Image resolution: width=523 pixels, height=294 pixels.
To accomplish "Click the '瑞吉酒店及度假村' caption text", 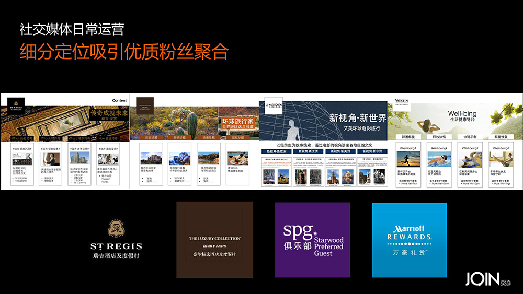I will (116, 256).
